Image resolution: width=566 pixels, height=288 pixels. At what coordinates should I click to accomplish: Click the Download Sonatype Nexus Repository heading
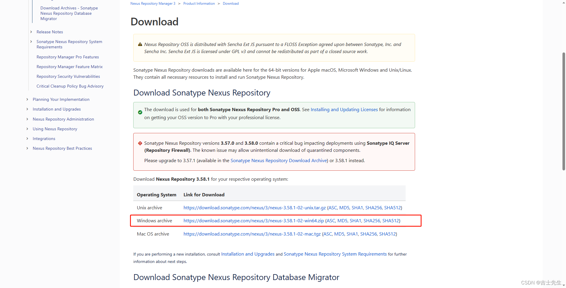tap(202, 93)
